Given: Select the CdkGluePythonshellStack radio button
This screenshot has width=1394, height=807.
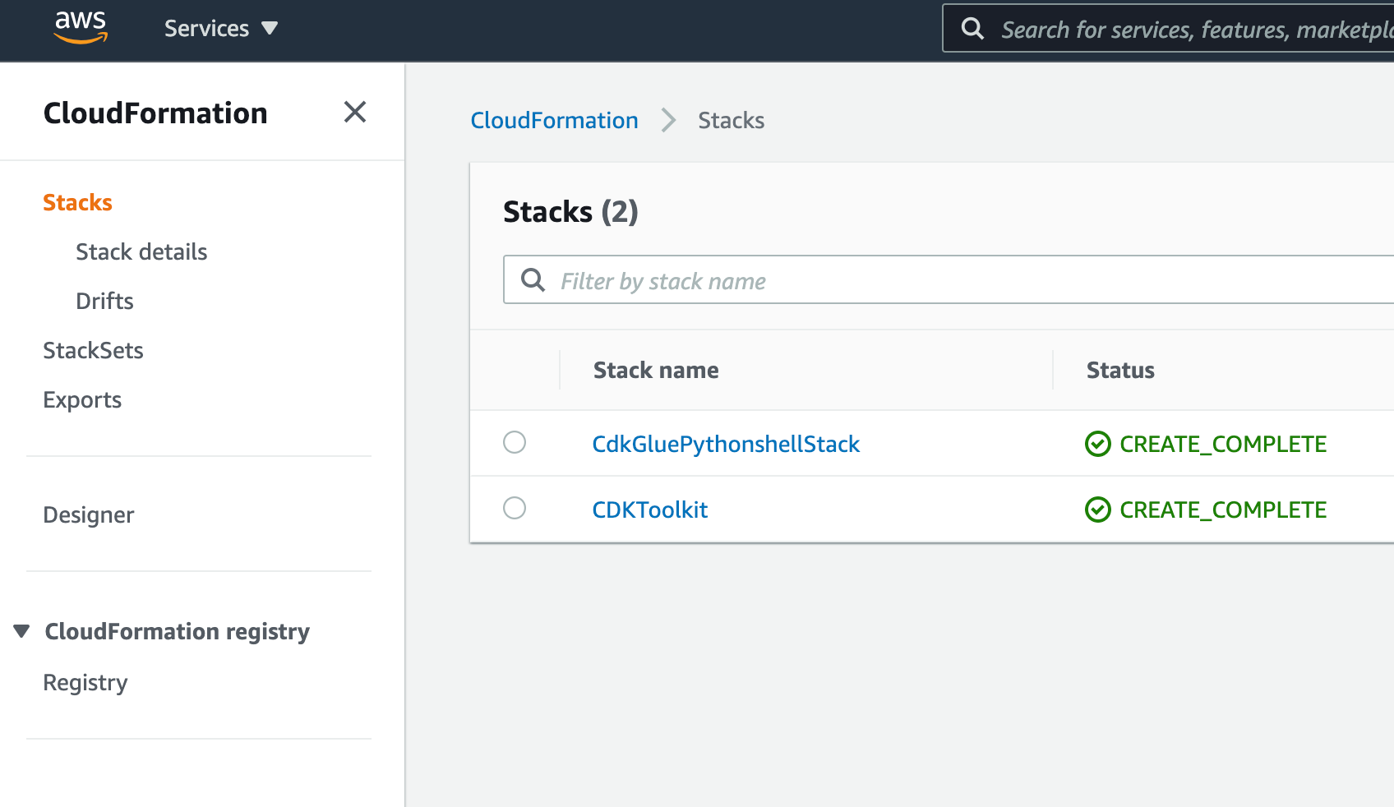Looking at the screenshot, I should coord(515,442).
